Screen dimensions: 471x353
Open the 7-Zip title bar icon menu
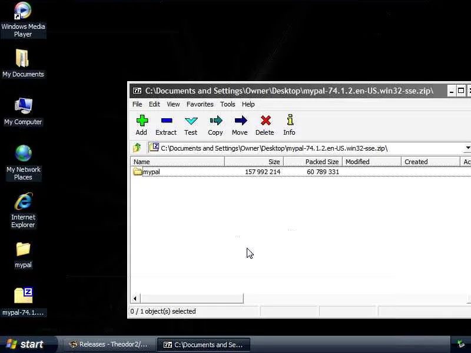137,91
